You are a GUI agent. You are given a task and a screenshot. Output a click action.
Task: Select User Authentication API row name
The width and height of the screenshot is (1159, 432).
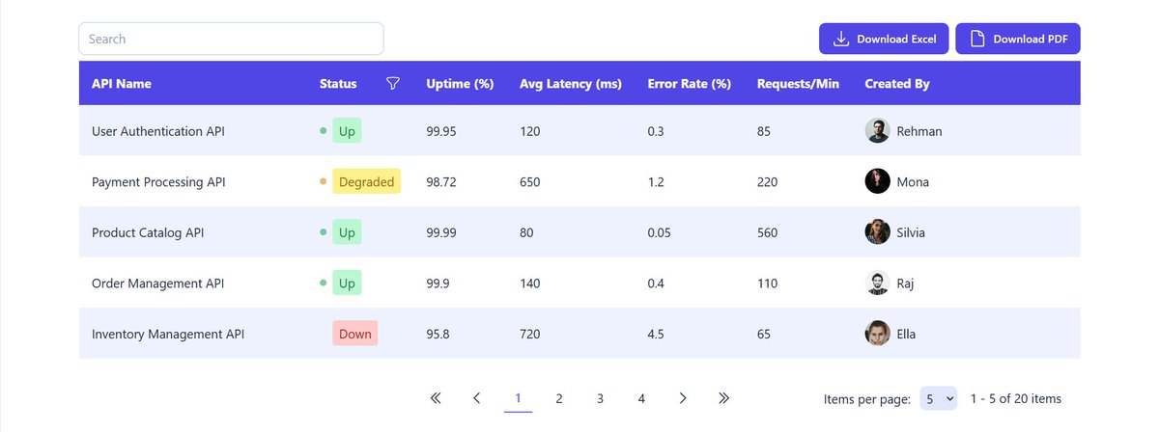point(158,131)
